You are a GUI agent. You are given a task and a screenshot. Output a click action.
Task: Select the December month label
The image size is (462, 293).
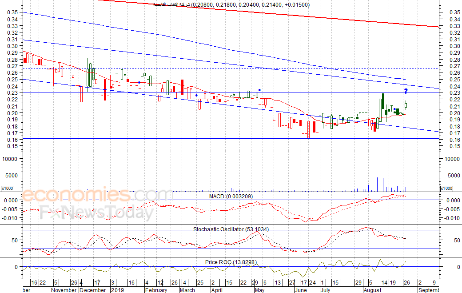tap(93, 290)
